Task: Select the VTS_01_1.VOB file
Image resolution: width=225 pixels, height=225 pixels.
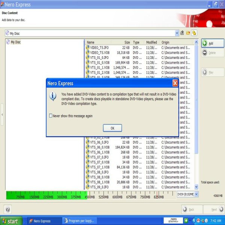Action: 100,67
